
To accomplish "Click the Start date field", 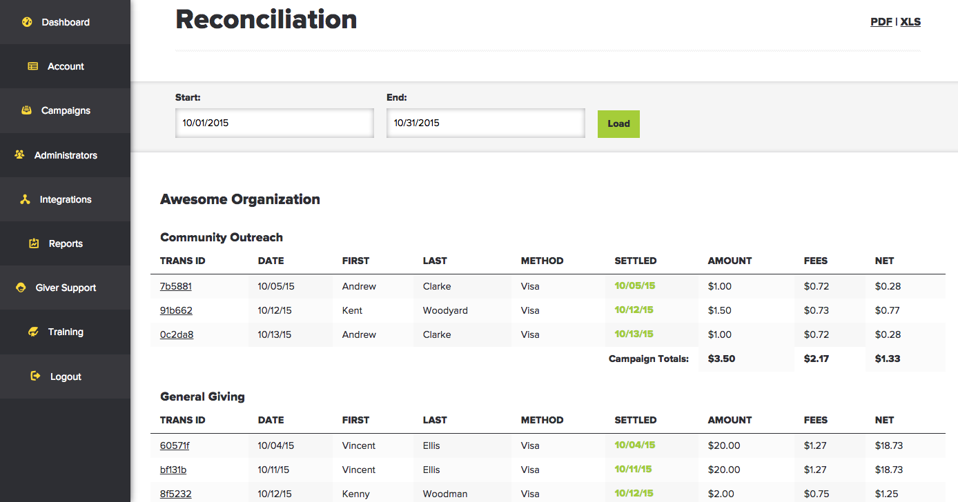I will tap(274, 123).
